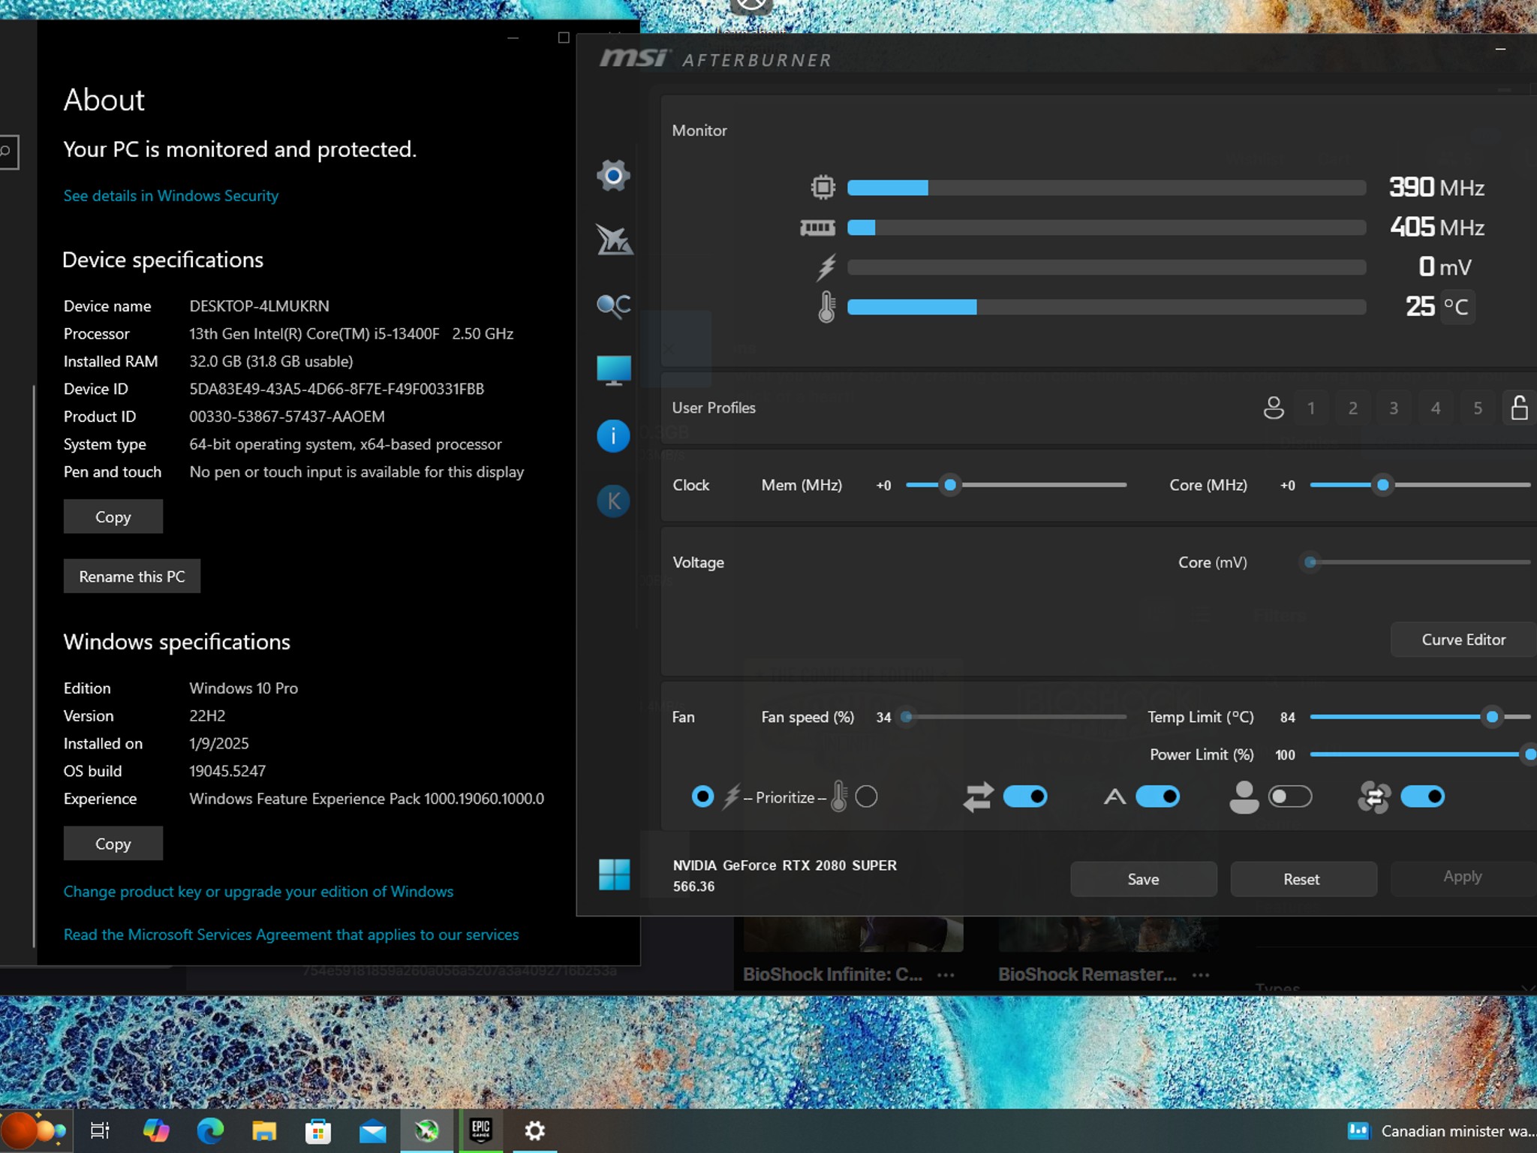The width and height of the screenshot is (1537, 1153).
Task: Open Afterburner settings gear icon in sidebar
Action: tap(613, 176)
